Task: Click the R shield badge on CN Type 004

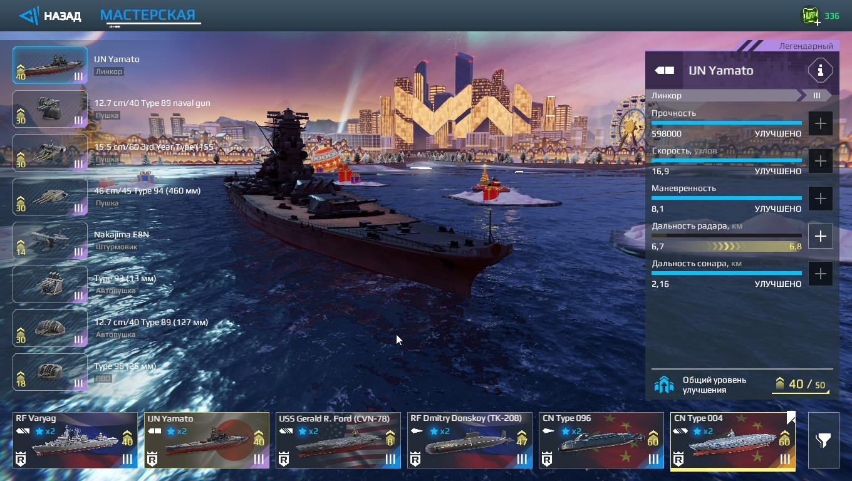Action: coord(678,460)
